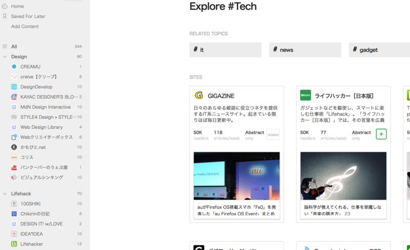Select the #it related topic
The image size is (410, 250).
pyautogui.click(x=225, y=50)
